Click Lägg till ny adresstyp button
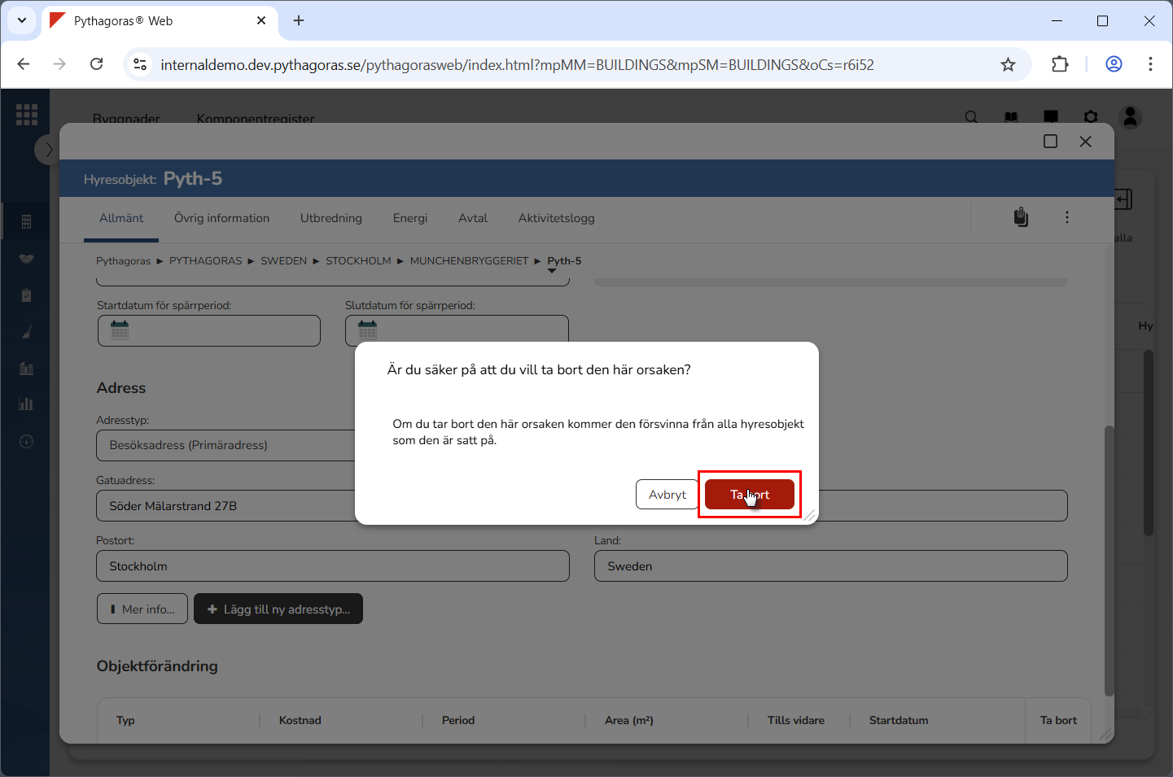 pyautogui.click(x=278, y=609)
